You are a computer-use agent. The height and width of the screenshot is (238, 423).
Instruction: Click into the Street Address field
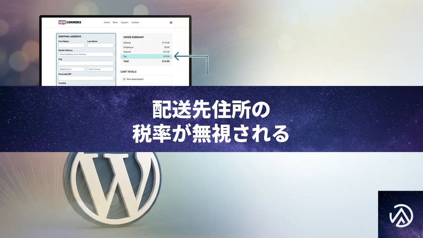pyautogui.click(x=86, y=54)
